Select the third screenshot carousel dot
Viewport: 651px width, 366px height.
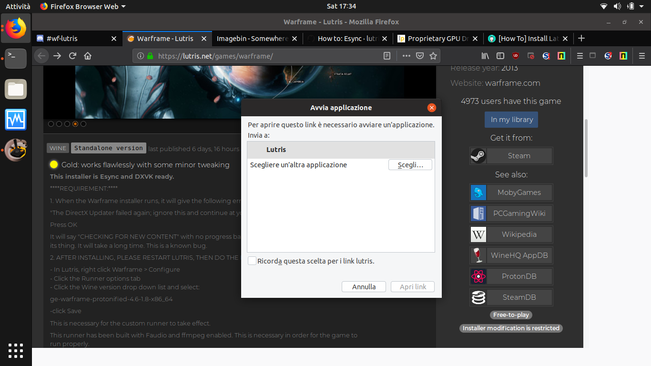pyautogui.click(x=67, y=124)
